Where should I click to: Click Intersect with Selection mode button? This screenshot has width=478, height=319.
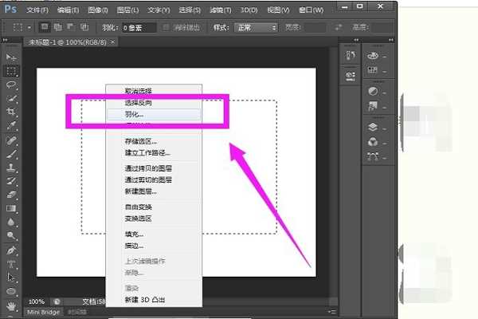84,27
